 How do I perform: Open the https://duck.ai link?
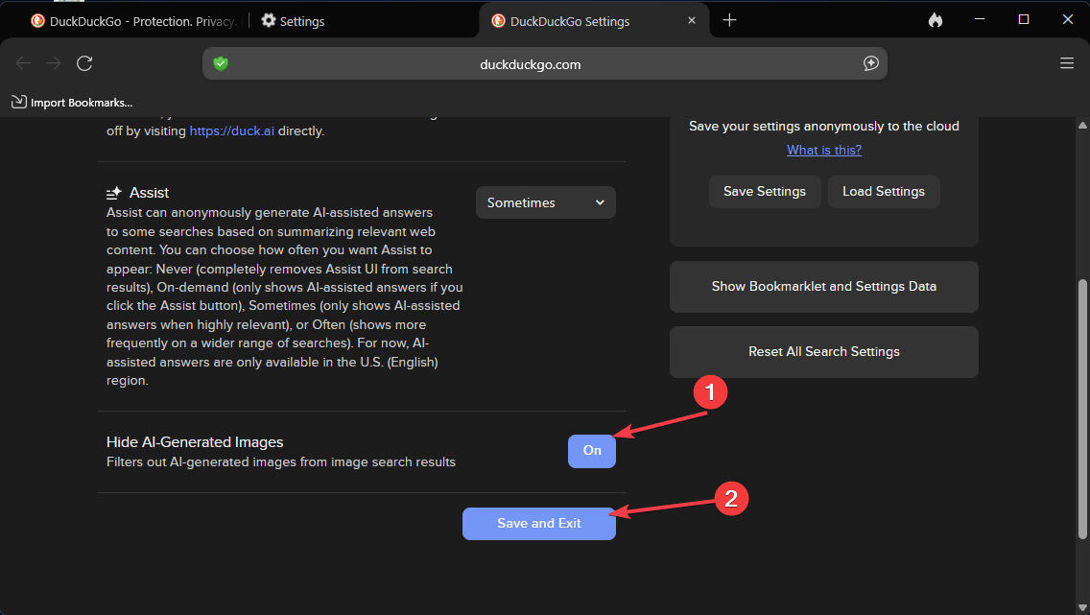232,130
